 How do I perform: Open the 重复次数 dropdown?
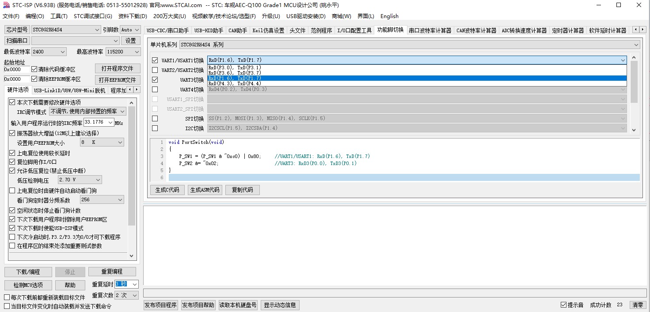pos(127,295)
